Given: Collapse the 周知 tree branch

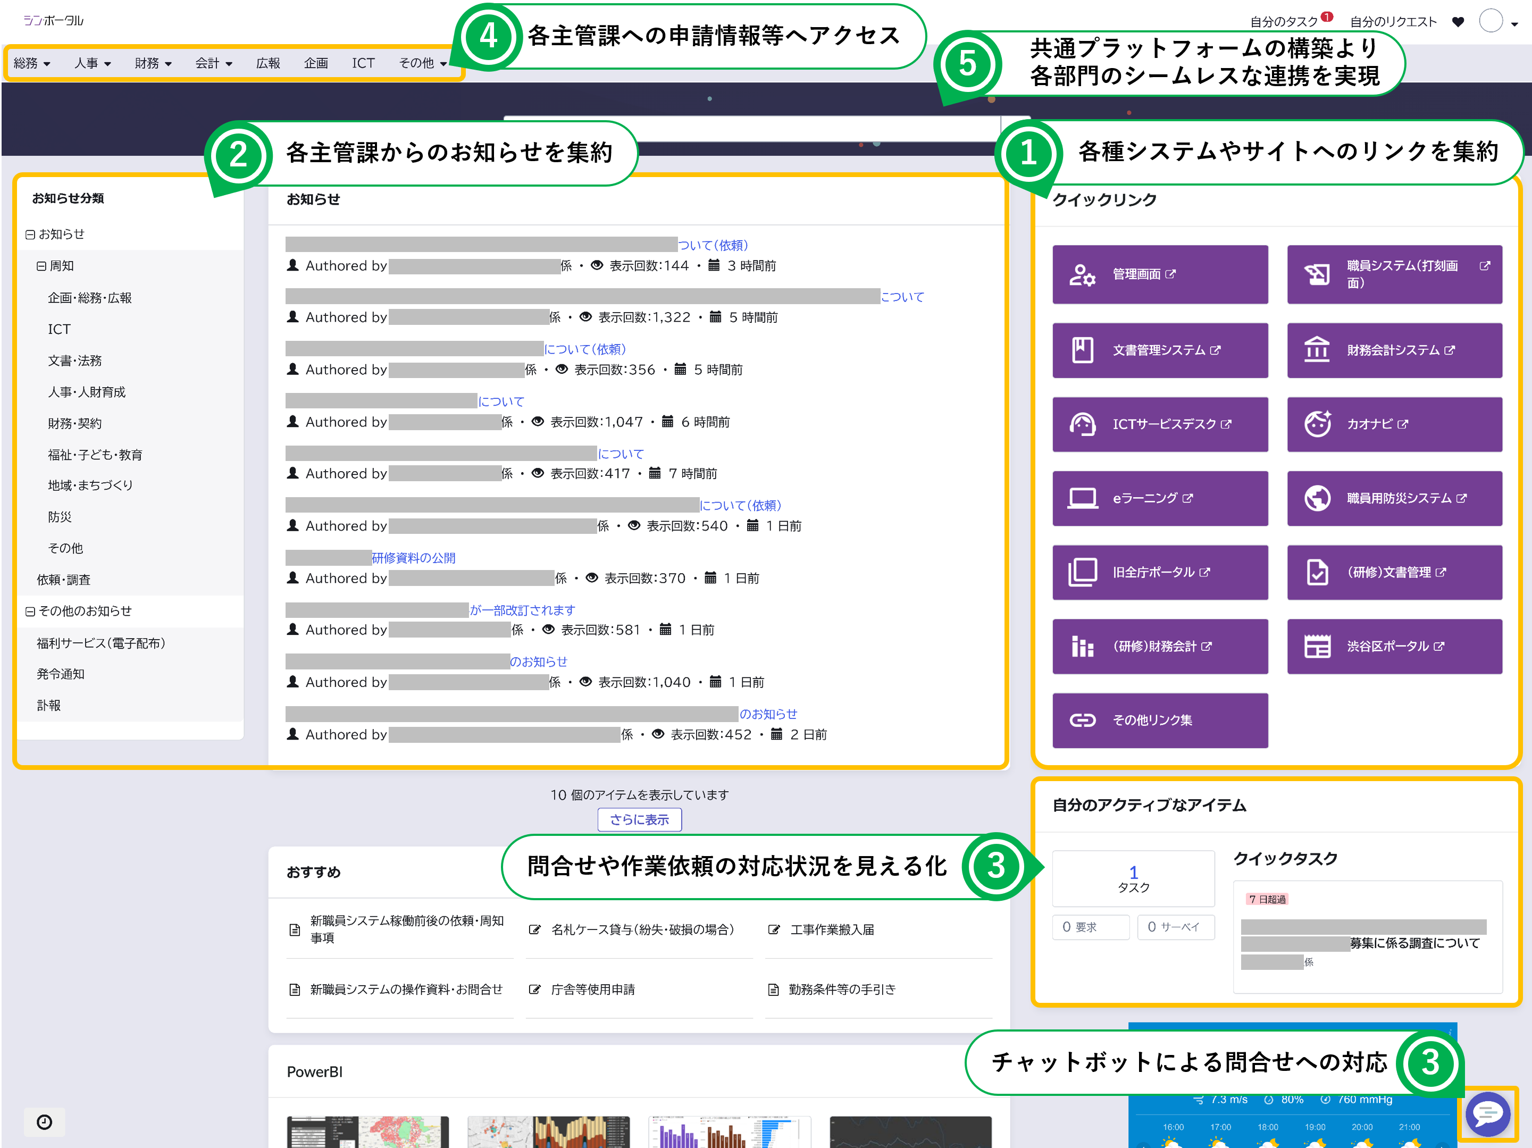Looking at the screenshot, I should click(41, 266).
